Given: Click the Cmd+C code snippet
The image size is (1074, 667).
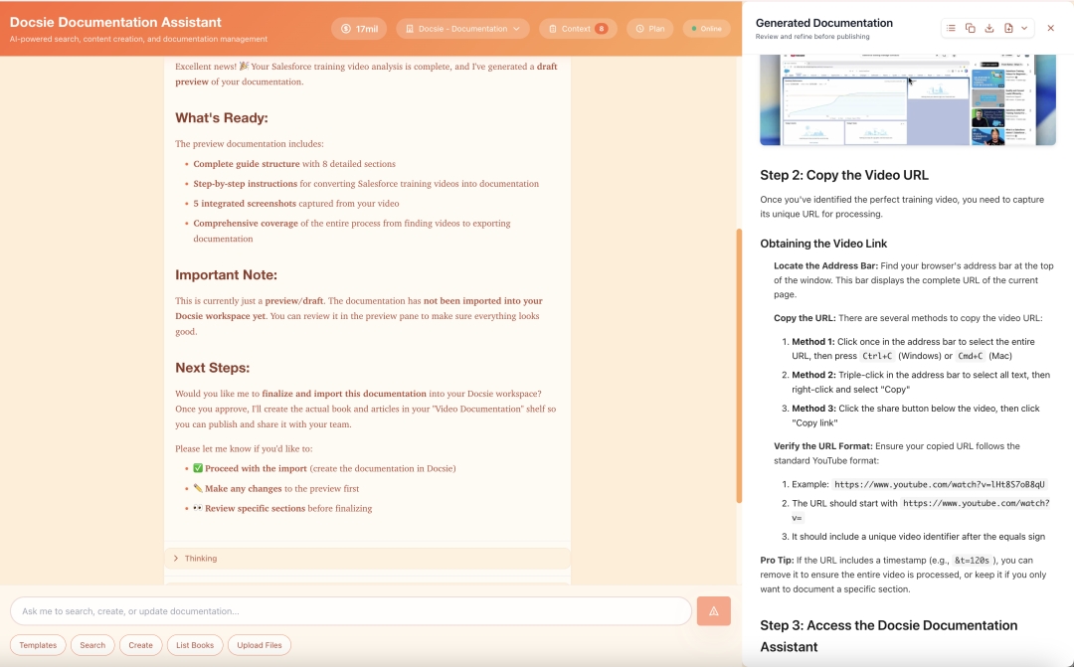Looking at the screenshot, I should [970, 356].
